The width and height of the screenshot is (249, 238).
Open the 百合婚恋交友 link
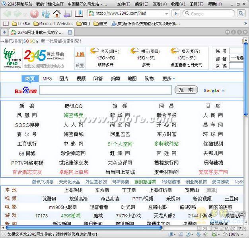pos(27,172)
